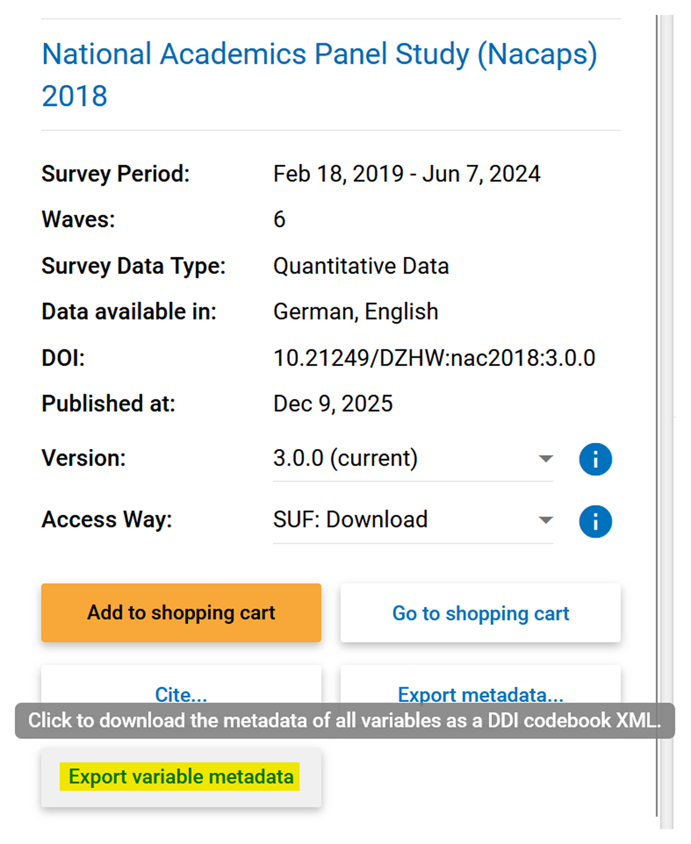Expand the Access Way dropdown arrow

pyautogui.click(x=545, y=520)
